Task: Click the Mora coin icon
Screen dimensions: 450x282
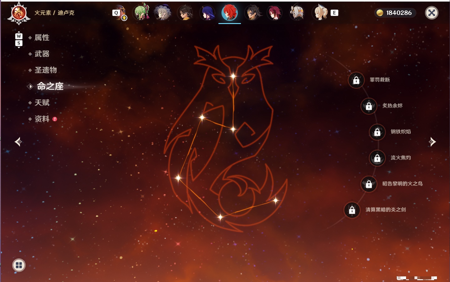Action: point(380,13)
